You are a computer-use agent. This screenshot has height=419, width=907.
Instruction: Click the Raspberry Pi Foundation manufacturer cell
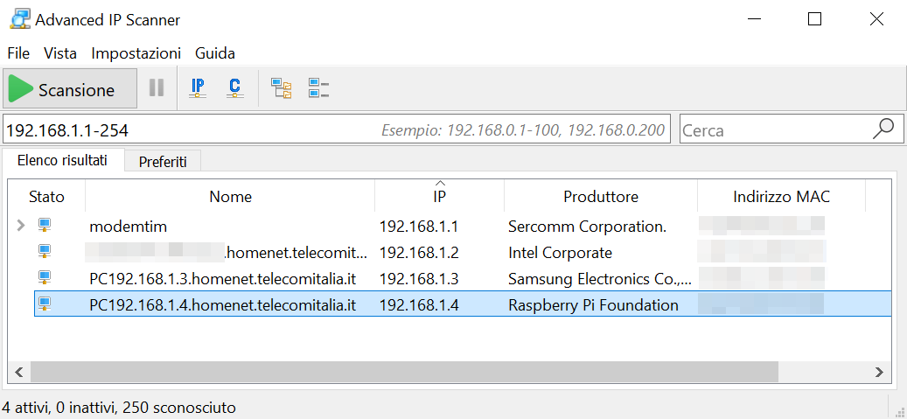tap(593, 305)
